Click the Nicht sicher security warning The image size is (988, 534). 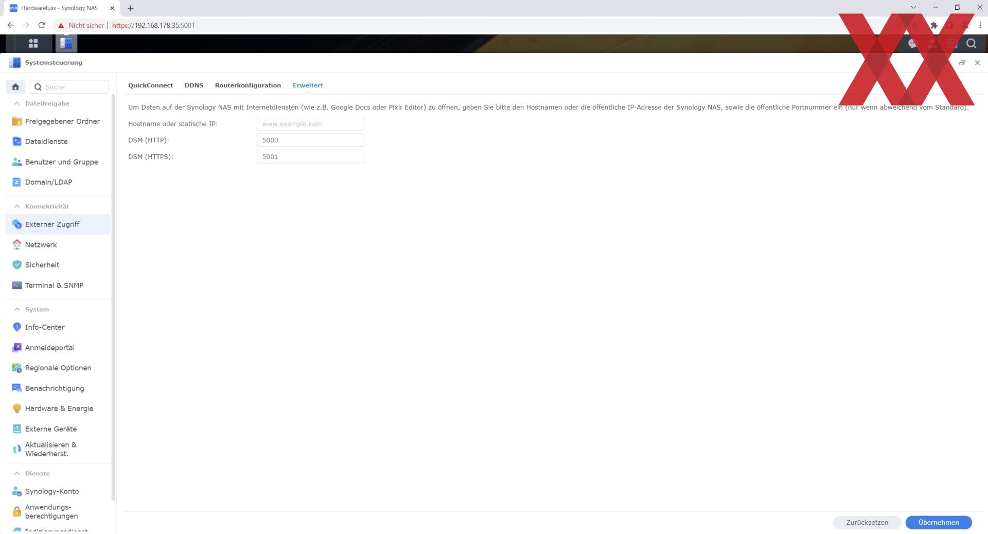(x=81, y=25)
